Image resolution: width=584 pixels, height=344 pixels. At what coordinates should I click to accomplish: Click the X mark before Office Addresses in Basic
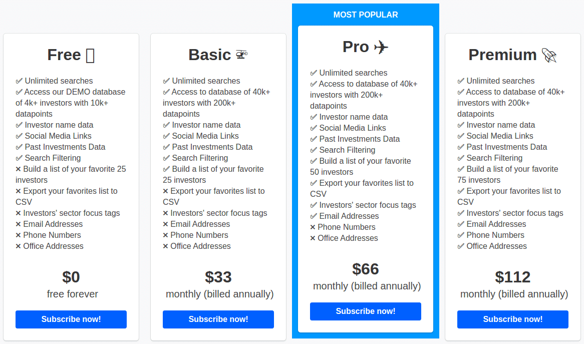coord(165,246)
